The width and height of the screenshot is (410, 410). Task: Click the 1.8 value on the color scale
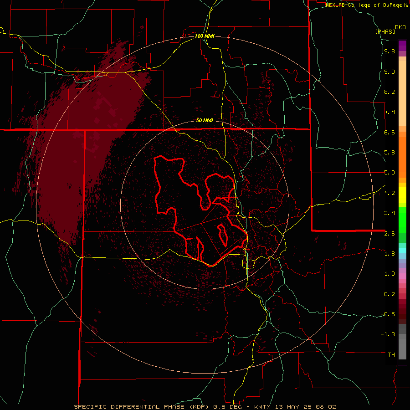[x=389, y=254]
